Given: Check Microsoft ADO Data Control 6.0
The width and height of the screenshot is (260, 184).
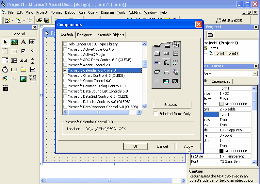Looking at the screenshot, I should click(65, 60).
